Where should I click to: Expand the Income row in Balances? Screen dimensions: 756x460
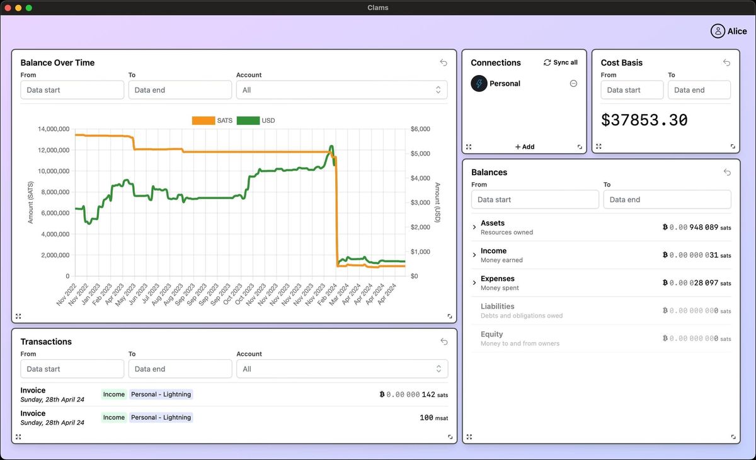(474, 255)
